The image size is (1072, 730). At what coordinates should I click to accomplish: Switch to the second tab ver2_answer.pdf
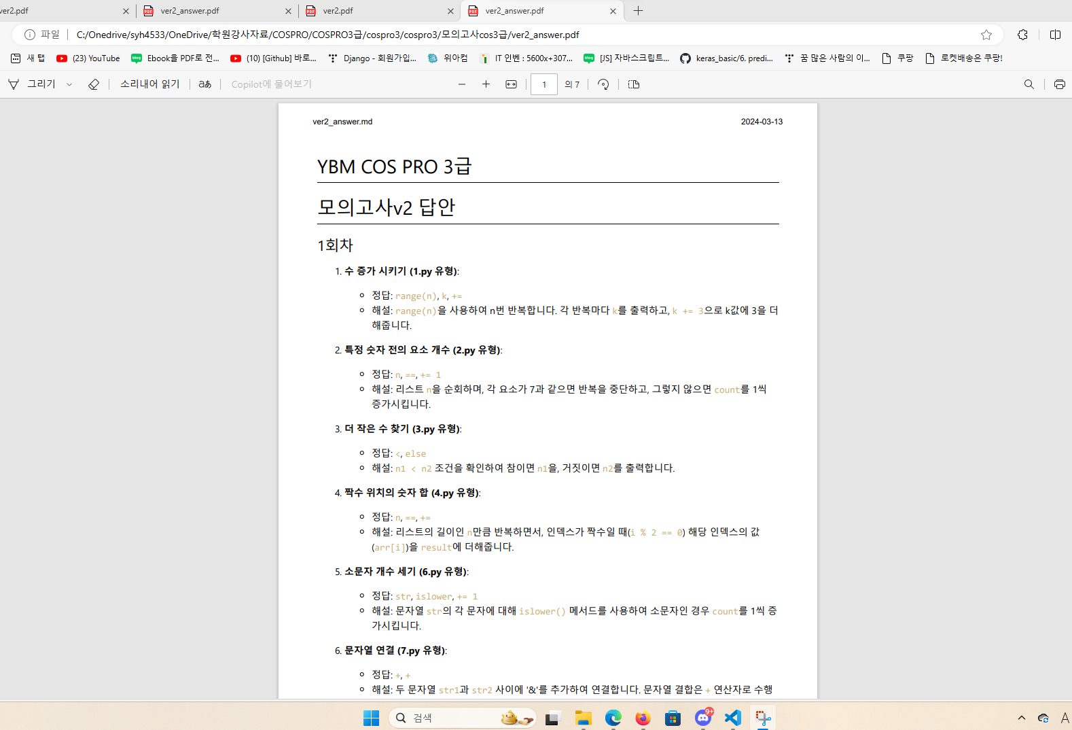[217, 11]
